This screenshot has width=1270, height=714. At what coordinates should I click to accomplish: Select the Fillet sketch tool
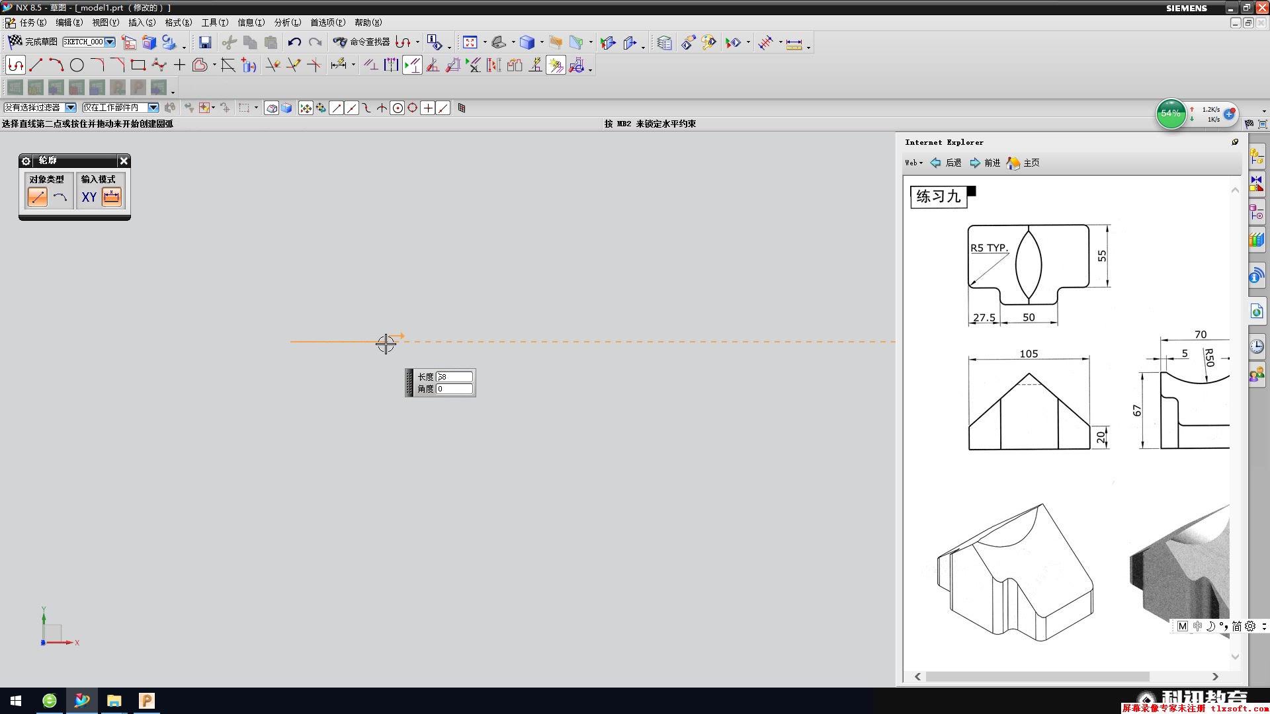pos(97,65)
